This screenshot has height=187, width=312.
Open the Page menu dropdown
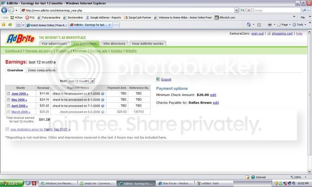284,25
